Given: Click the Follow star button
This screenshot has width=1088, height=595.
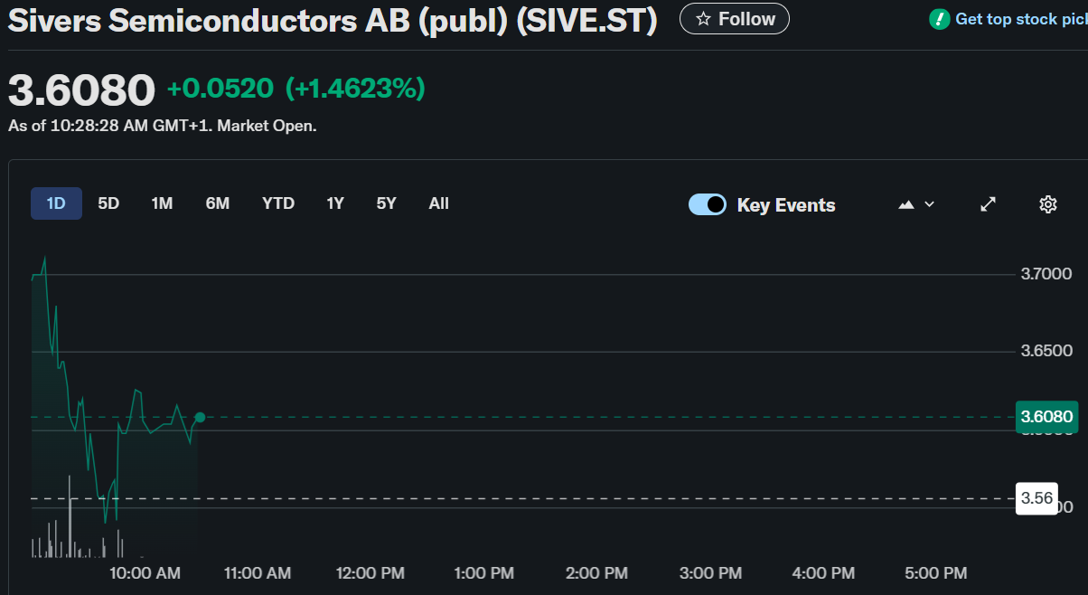Looking at the screenshot, I should pyautogui.click(x=734, y=19).
